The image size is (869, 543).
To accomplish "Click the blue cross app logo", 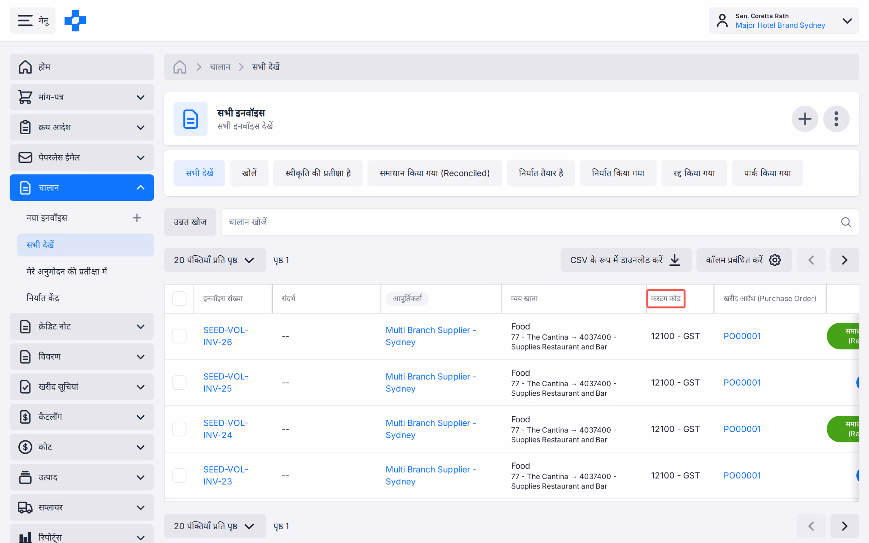I will pos(76,20).
